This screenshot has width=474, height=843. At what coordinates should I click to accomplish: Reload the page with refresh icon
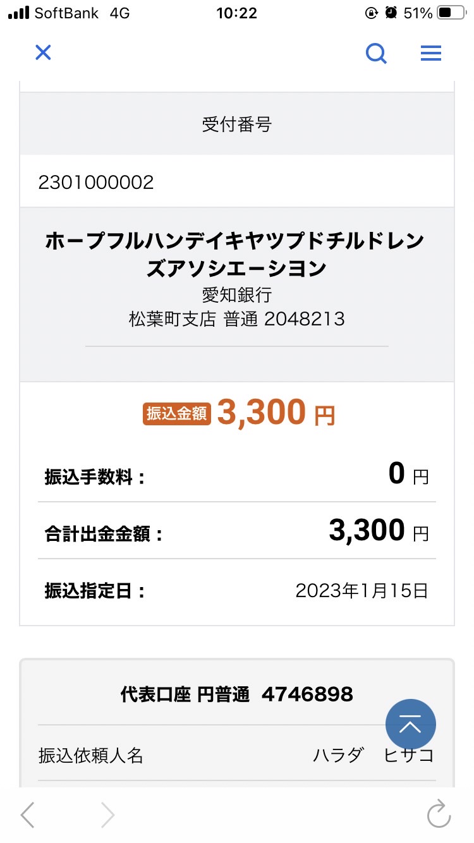click(439, 815)
